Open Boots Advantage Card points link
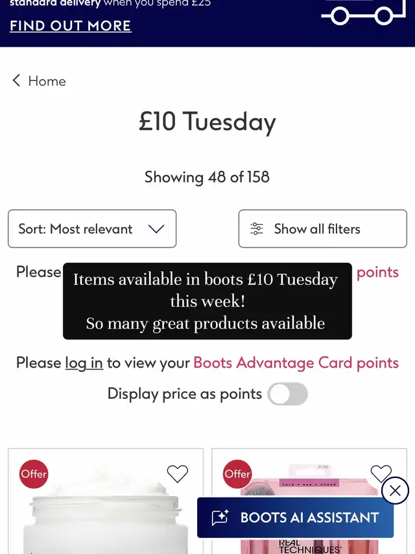Image resolution: width=415 pixels, height=554 pixels. 296,362
